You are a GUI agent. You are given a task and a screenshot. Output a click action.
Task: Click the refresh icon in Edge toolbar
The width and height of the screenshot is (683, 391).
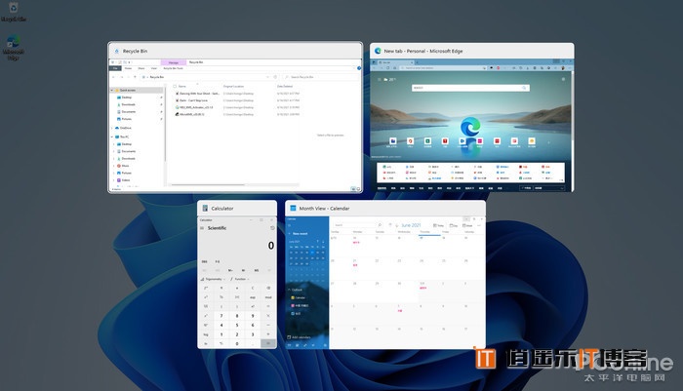[x=387, y=68]
